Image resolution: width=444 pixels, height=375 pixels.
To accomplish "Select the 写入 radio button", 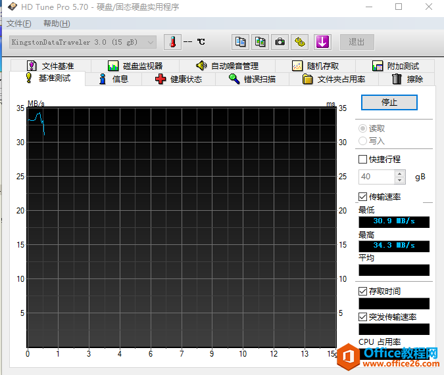I will point(362,141).
